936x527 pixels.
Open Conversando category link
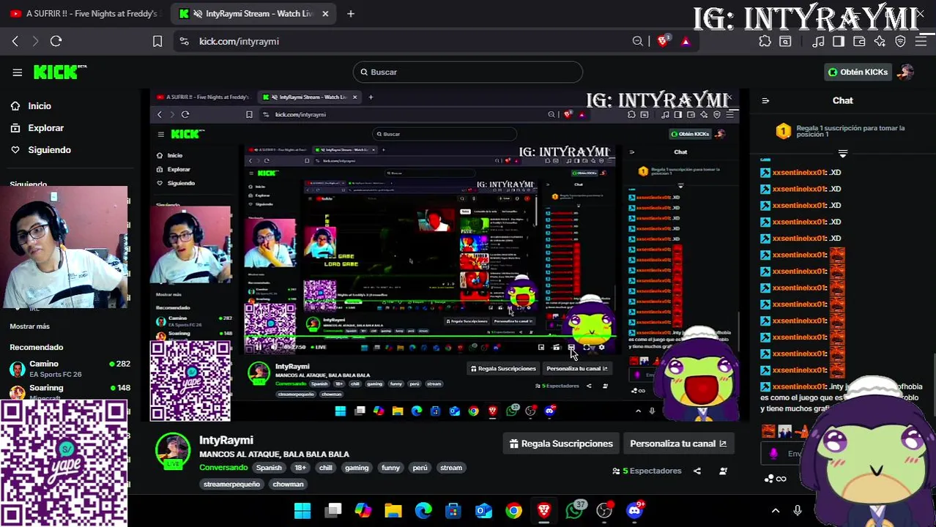tap(223, 468)
